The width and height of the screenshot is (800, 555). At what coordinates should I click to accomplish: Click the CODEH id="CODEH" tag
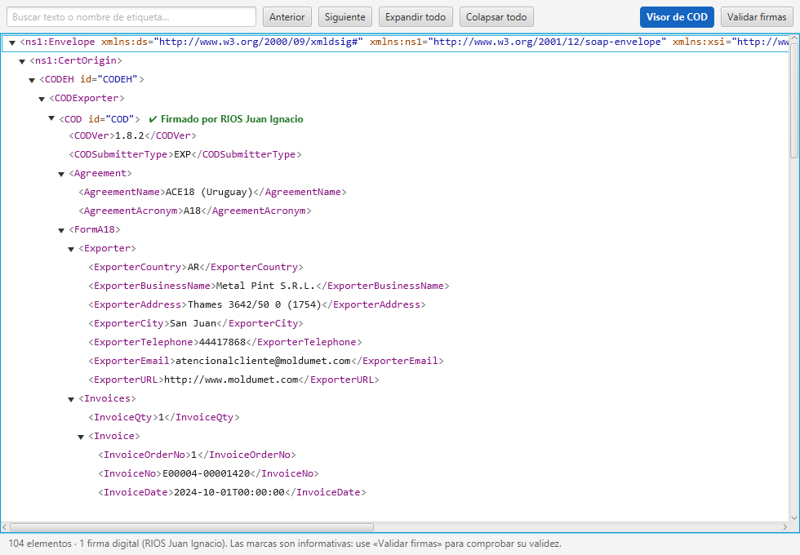(x=91, y=80)
